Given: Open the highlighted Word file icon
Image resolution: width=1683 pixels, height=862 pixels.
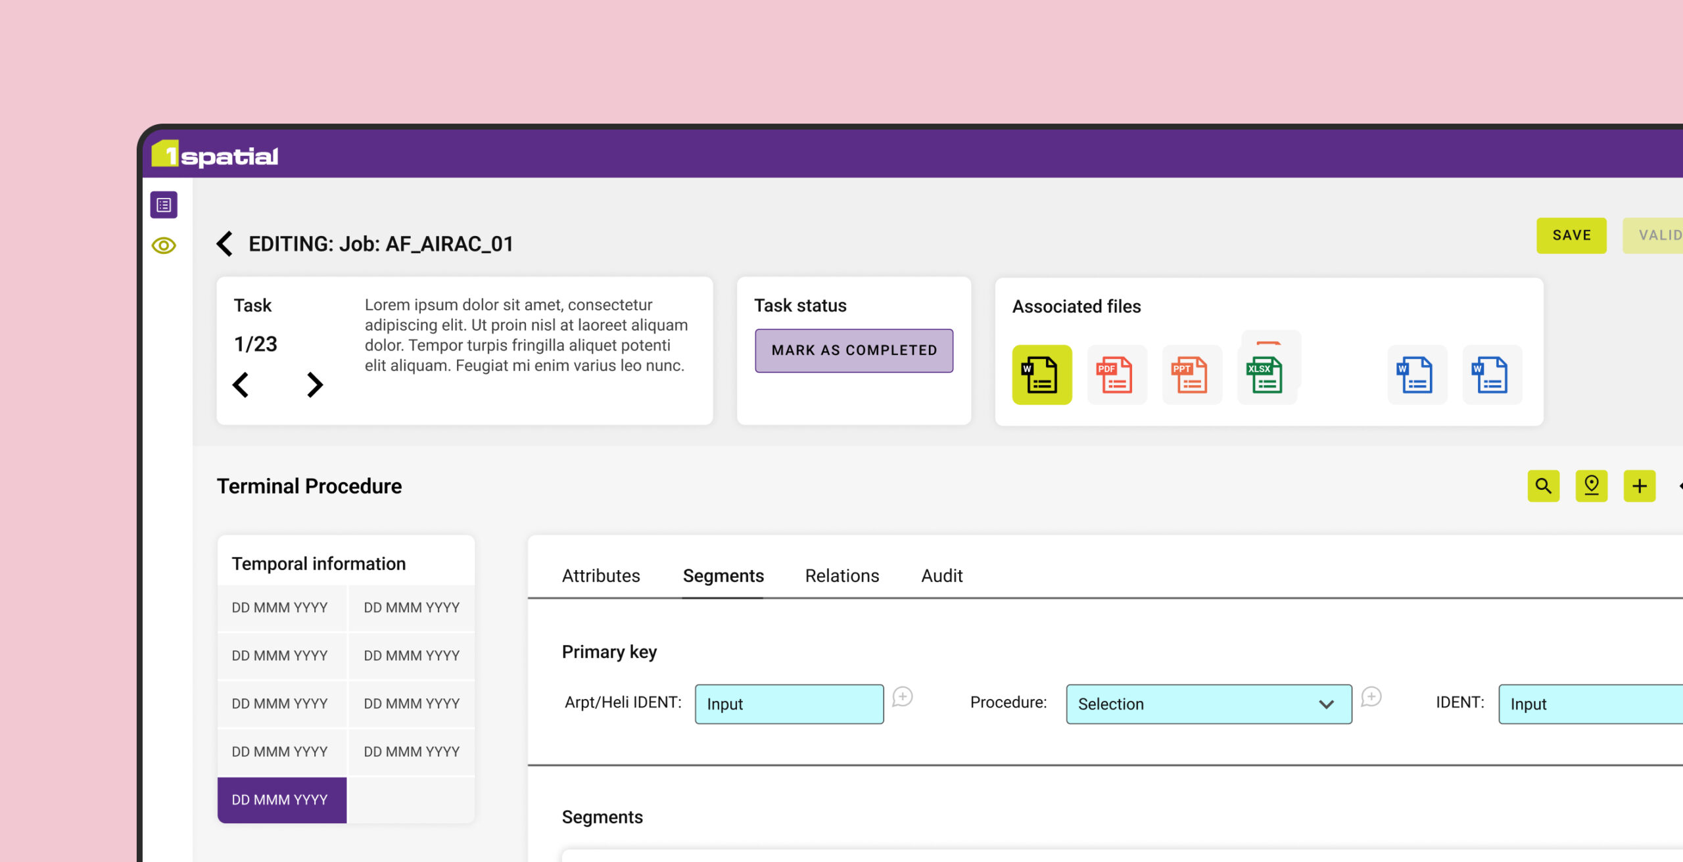Looking at the screenshot, I should coord(1041,375).
